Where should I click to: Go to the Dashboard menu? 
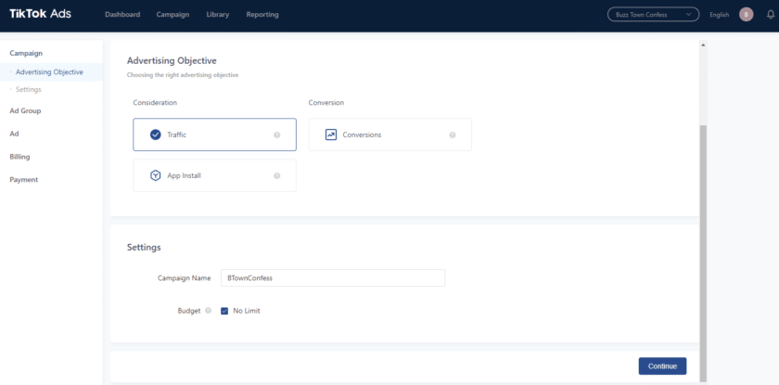122,15
